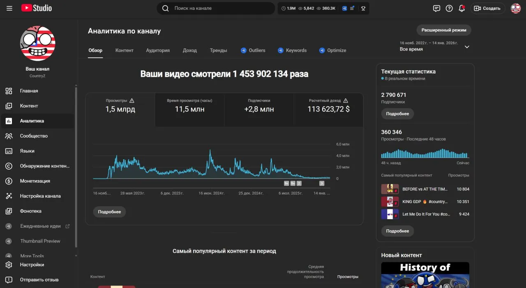Expand the date range dropdown Все время
Viewport: 526px width, 288px height.
click(x=434, y=46)
